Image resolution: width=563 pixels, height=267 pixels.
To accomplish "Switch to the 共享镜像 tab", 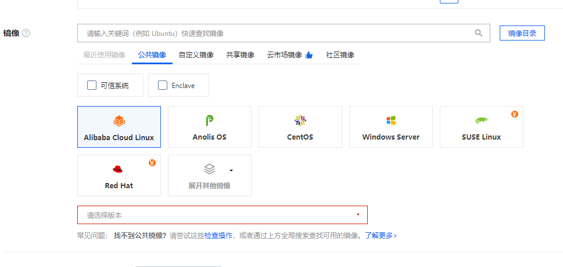I will tap(240, 55).
